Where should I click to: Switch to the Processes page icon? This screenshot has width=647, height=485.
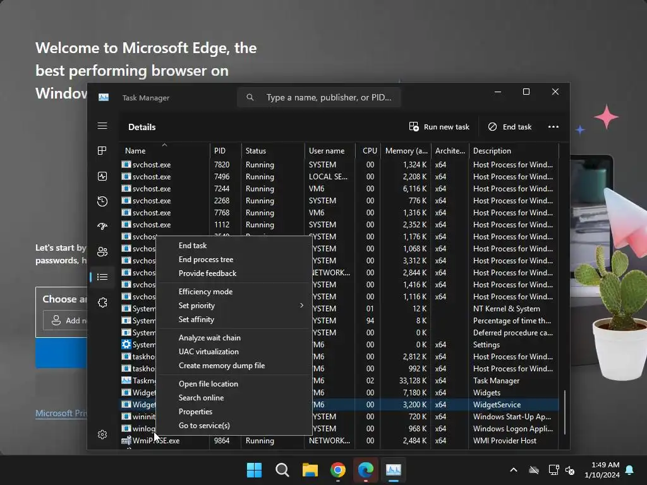(102, 150)
